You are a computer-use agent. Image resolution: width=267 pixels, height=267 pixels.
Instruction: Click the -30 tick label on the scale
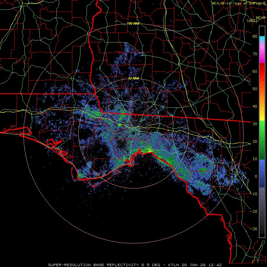(x=254, y=229)
